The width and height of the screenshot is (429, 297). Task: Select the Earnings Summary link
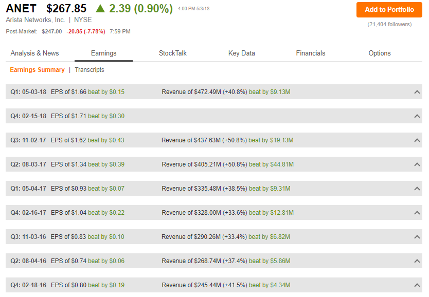pos(37,70)
